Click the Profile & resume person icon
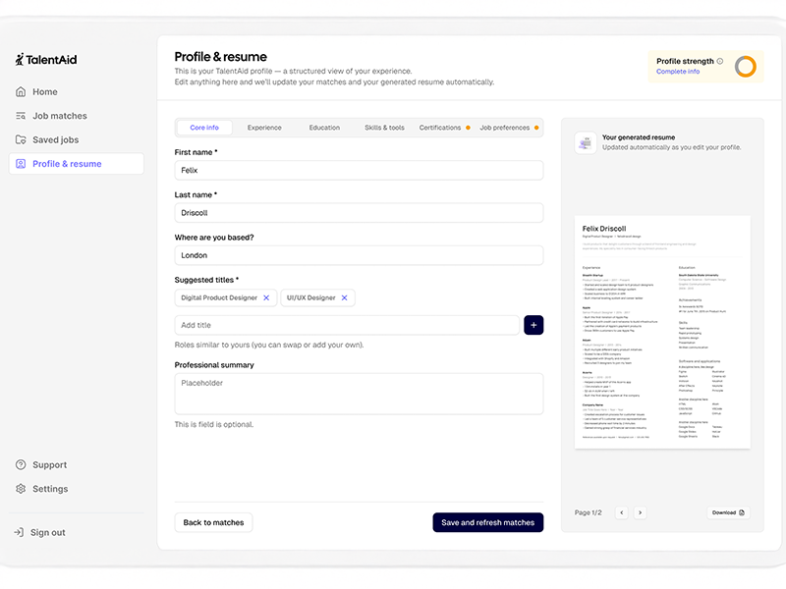The height and width of the screenshot is (589, 786). tap(21, 164)
